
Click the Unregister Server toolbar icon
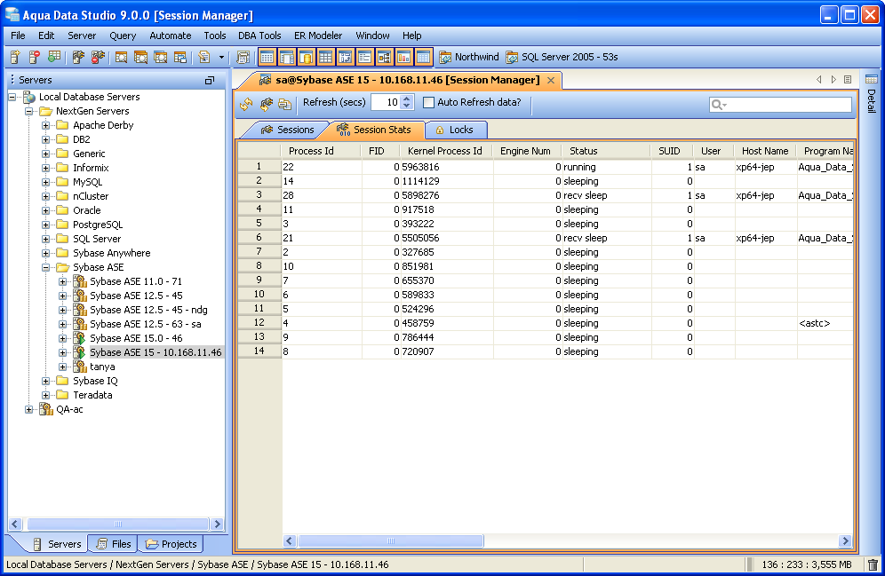coord(35,57)
